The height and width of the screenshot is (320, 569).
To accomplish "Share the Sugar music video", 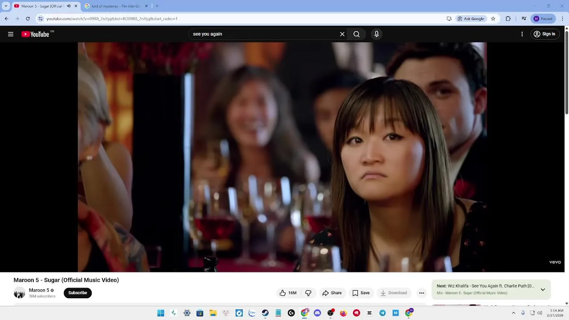I will point(332,293).
